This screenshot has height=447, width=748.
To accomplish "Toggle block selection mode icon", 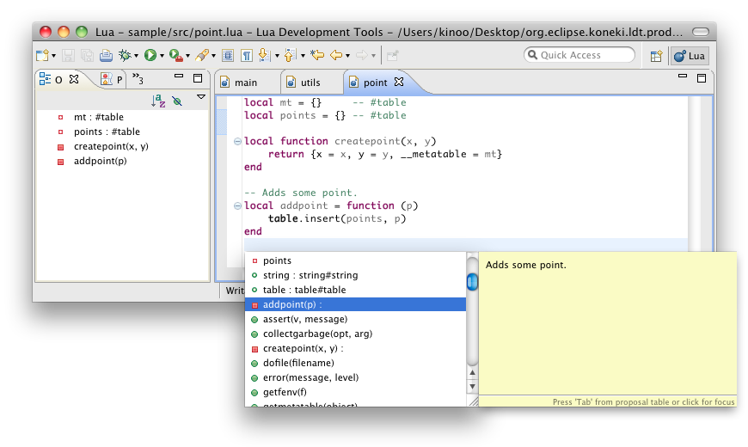I will click(x=228, y=56).
